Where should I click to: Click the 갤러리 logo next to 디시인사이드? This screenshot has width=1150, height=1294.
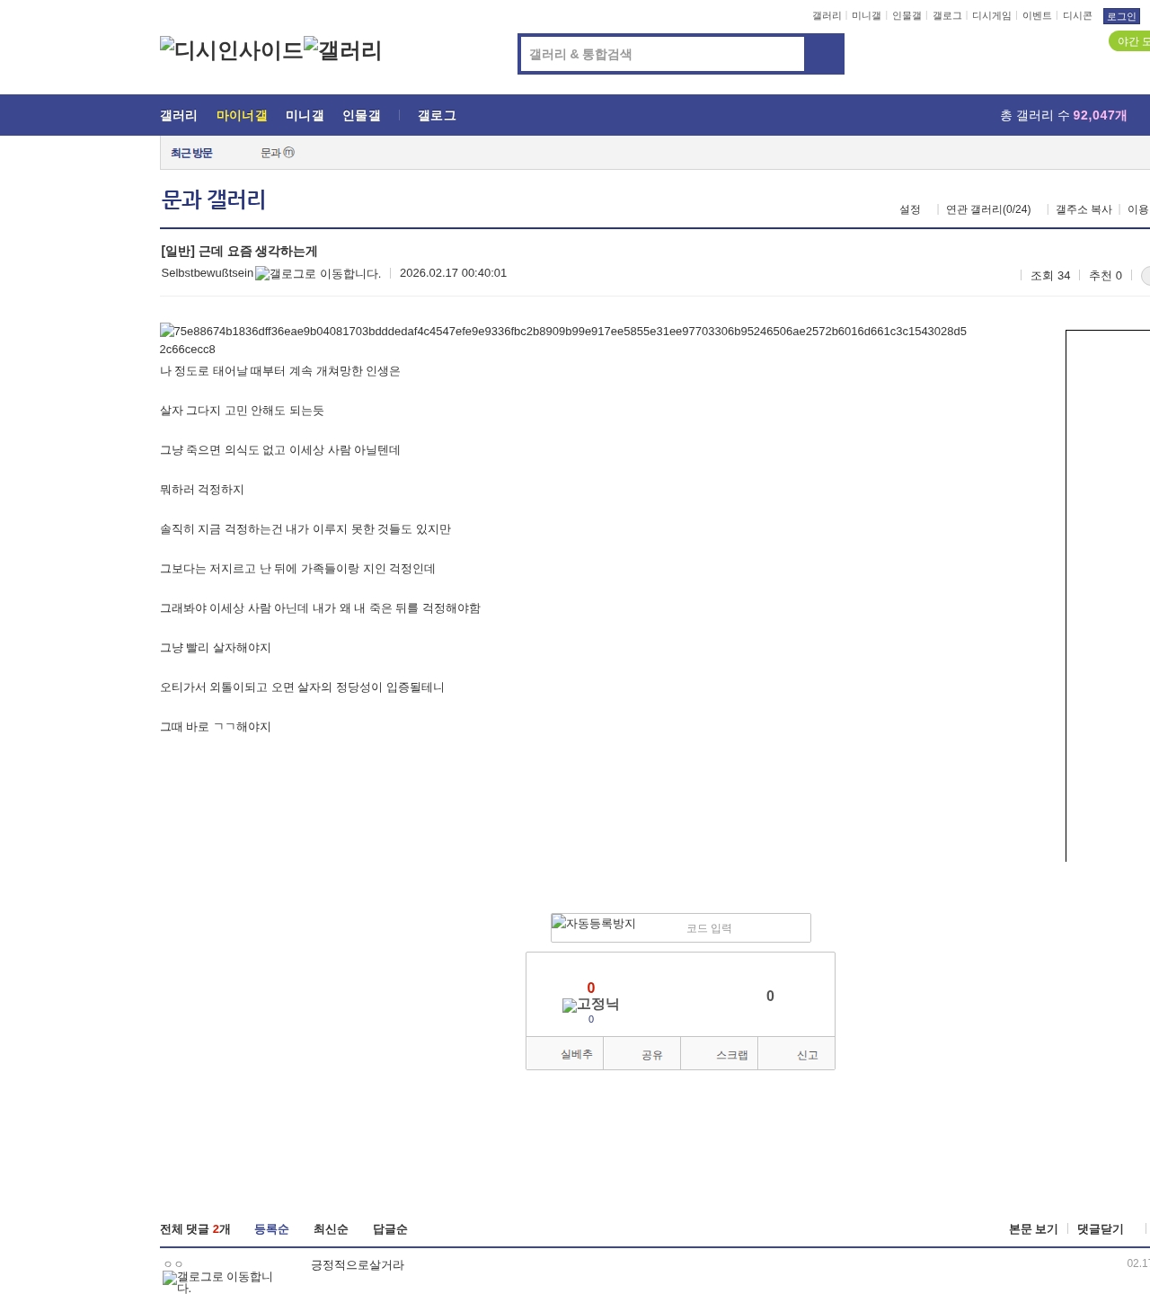coord(342,50)
